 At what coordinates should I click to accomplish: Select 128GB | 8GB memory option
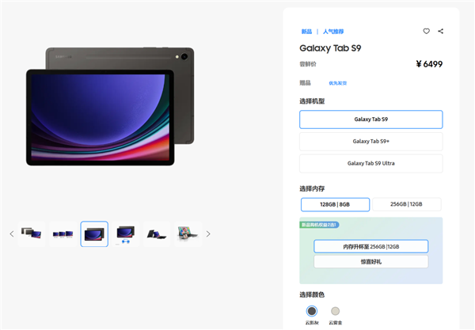[335, 205]
